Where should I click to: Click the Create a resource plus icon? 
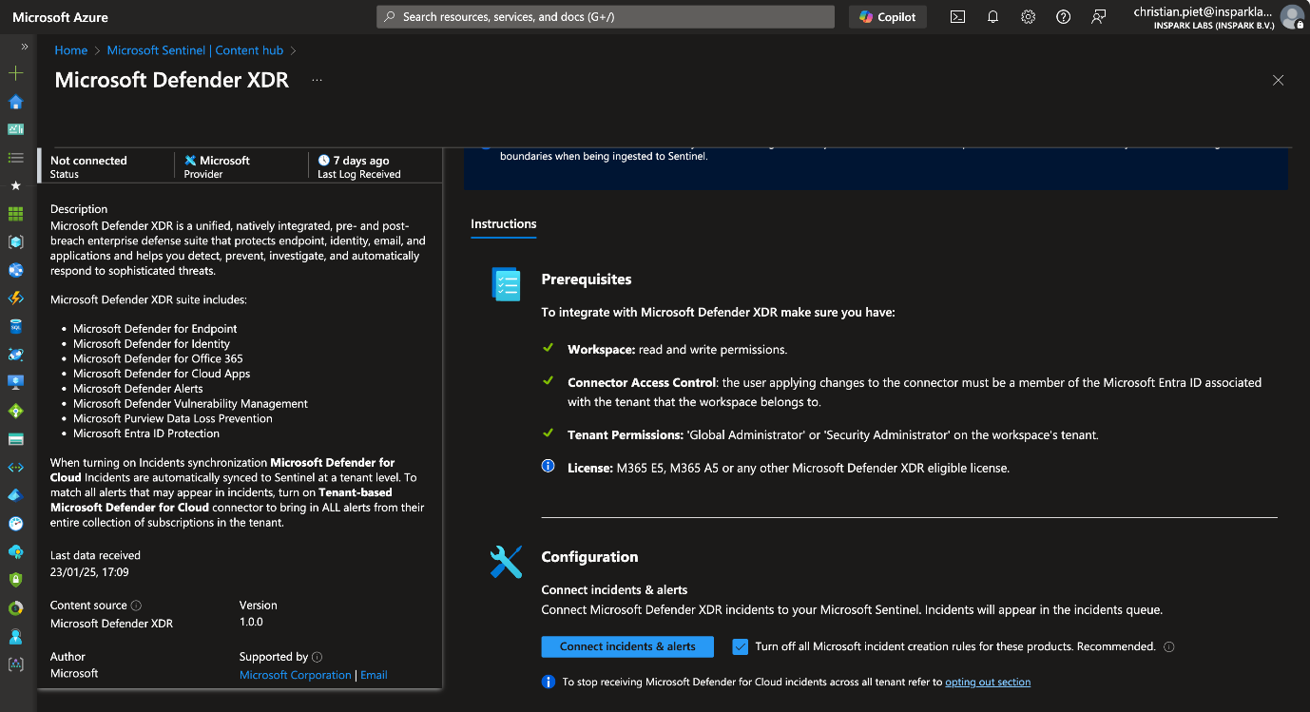tap(15, 73)
